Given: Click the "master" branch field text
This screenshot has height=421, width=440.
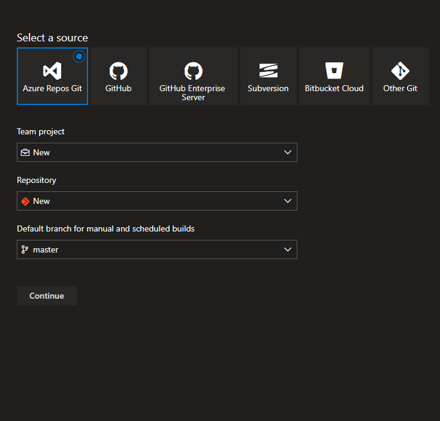Looking at the screenshot, I should [x=46, y=249].
